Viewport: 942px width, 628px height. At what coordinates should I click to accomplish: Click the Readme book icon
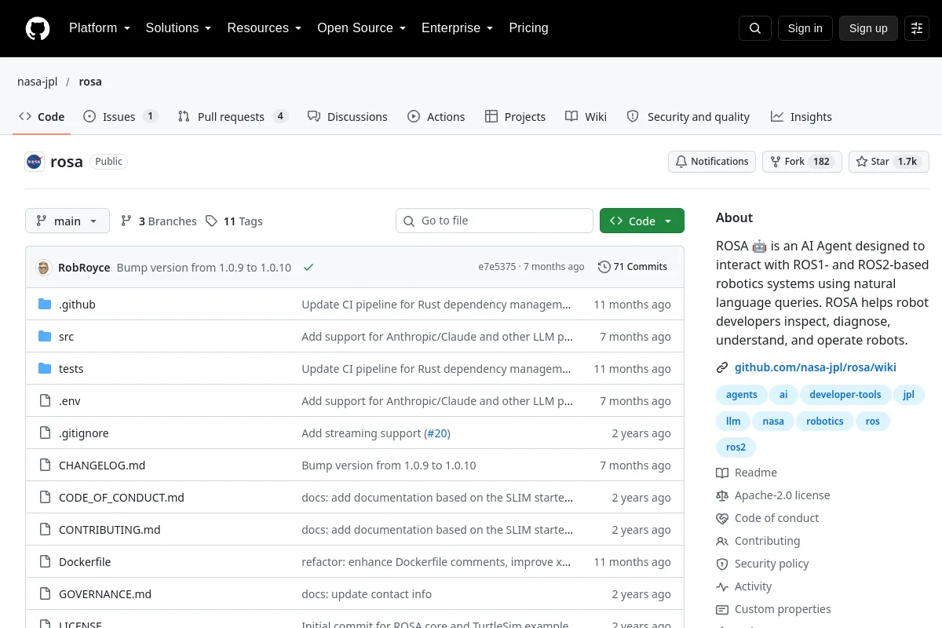point(722,473)
